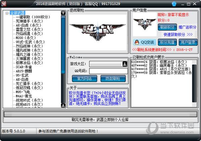This screenshot has height=141, width=201.
Task: Minimize the 逆战刷枪软件 window
Action: 183,4
